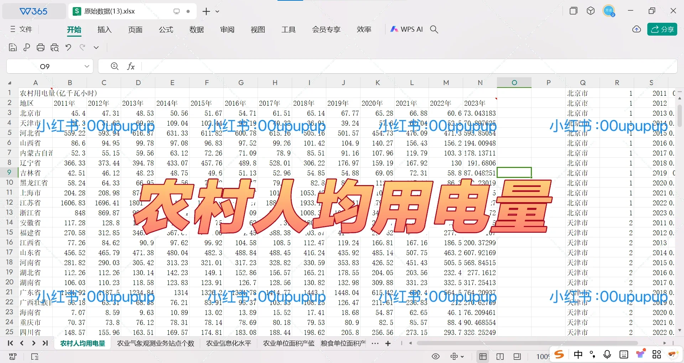This screenshot has width=684, height=363.
Task: Switch to the 视图 ribbon tab
Action: (258, 30)
